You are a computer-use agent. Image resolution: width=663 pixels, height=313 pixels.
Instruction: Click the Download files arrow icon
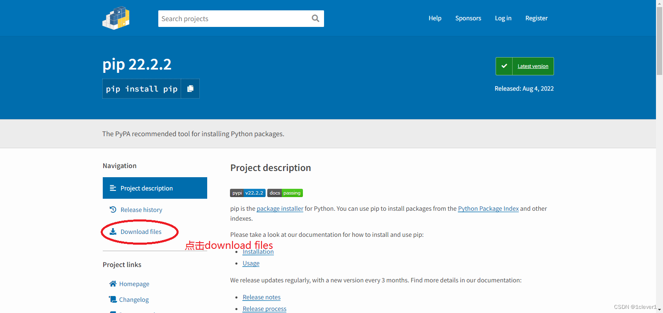[113, 231]
